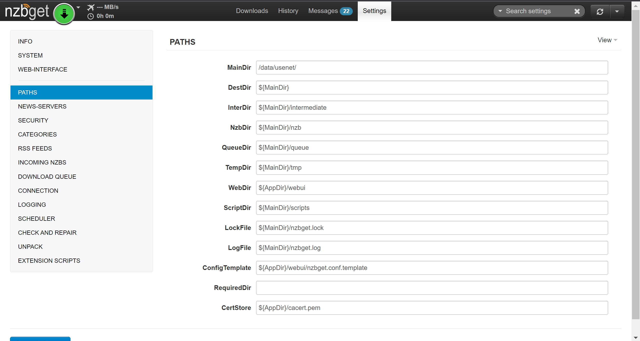Click the refresh icon button
This screenshot has width=640, height=341.
click(x=600, y=11)
